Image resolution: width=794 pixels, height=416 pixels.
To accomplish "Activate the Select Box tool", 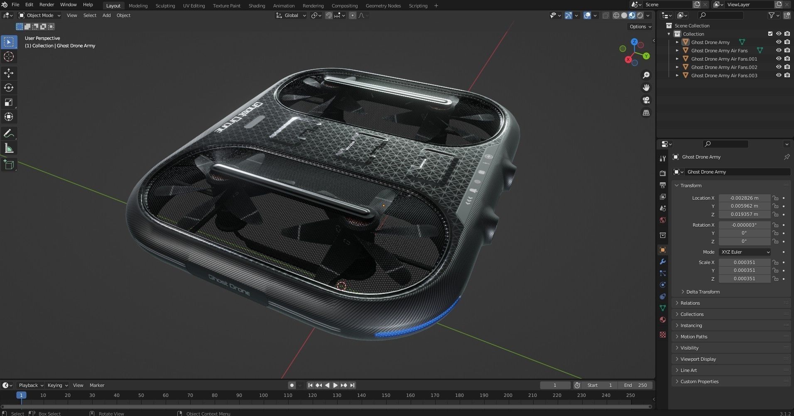I will pyautogui.click(x=9, y=42).
